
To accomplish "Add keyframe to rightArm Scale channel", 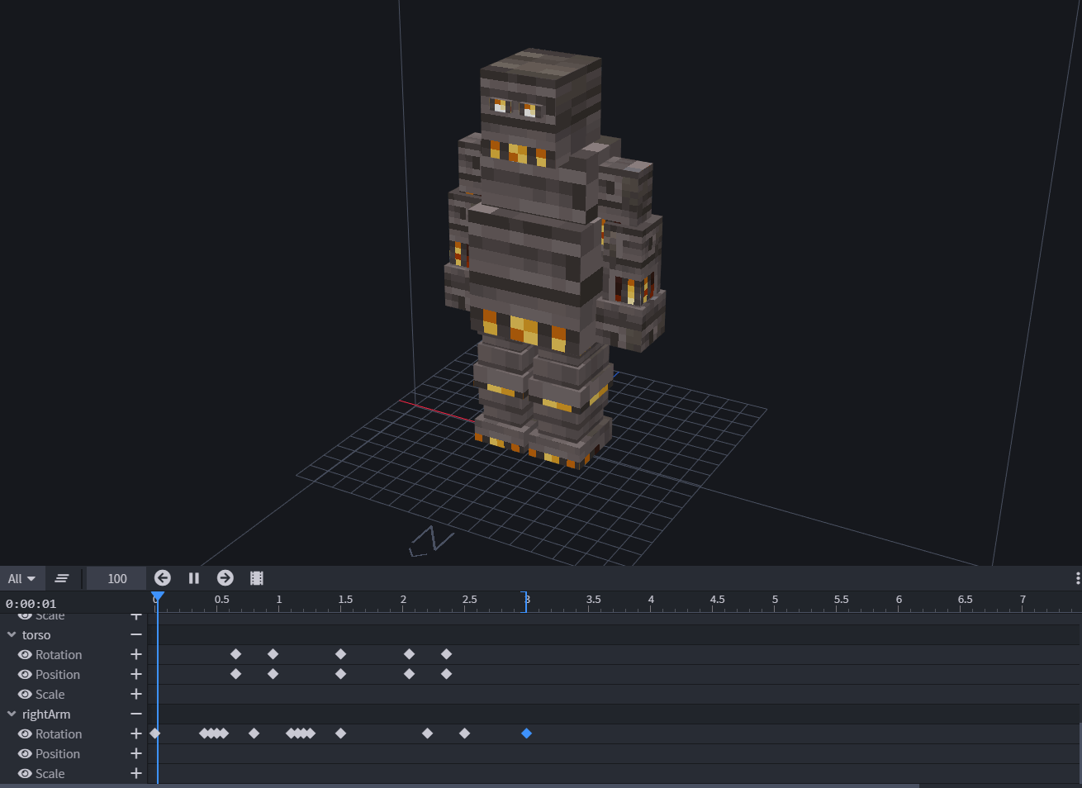I will [136, 774].
